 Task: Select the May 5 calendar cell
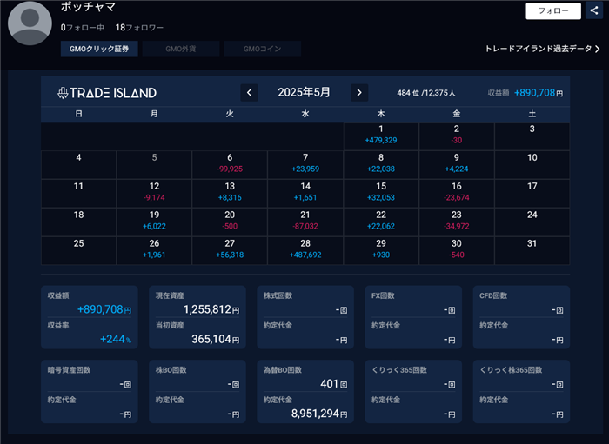tap(154, 165)
